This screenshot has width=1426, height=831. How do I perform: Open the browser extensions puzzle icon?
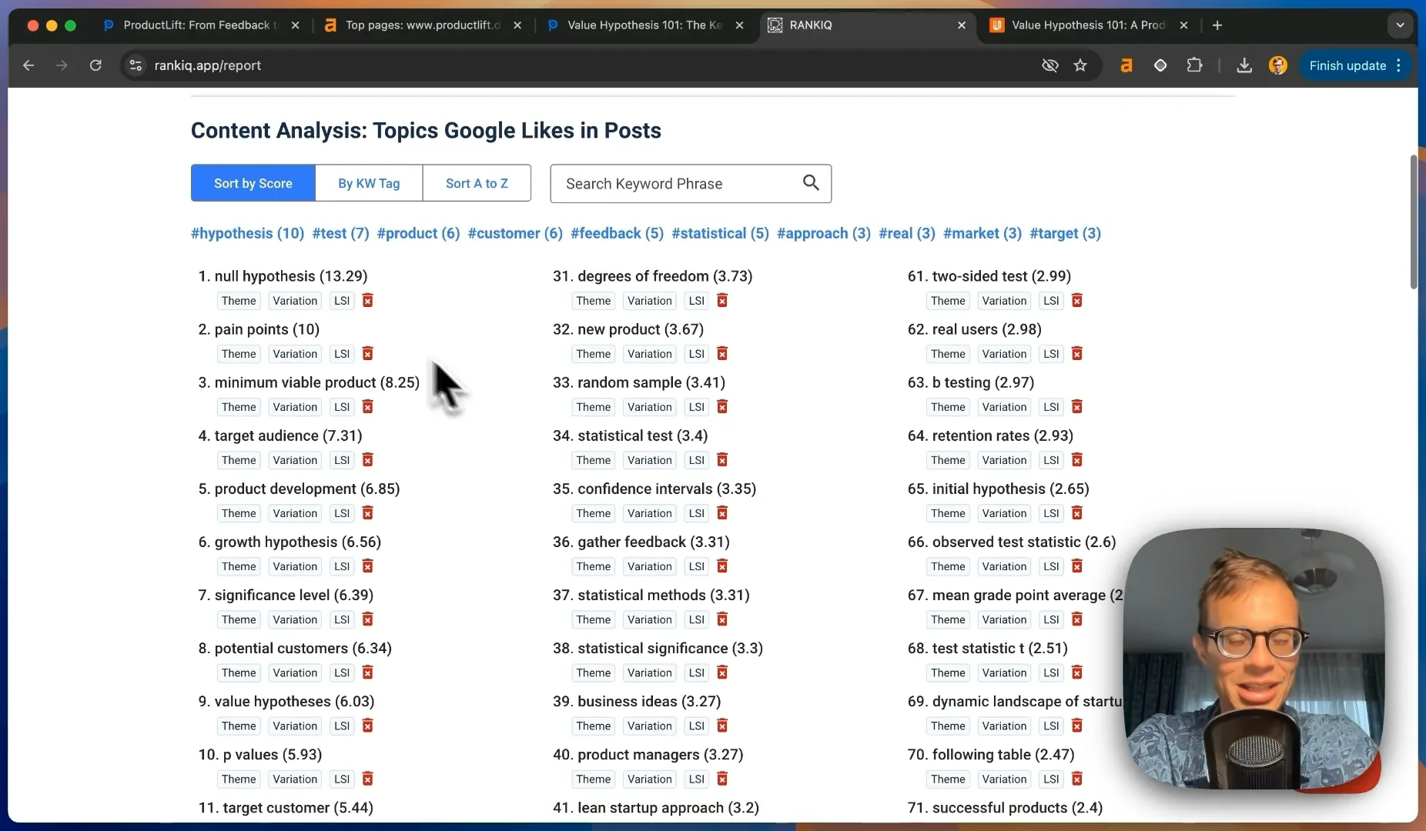click(1194, 65)
